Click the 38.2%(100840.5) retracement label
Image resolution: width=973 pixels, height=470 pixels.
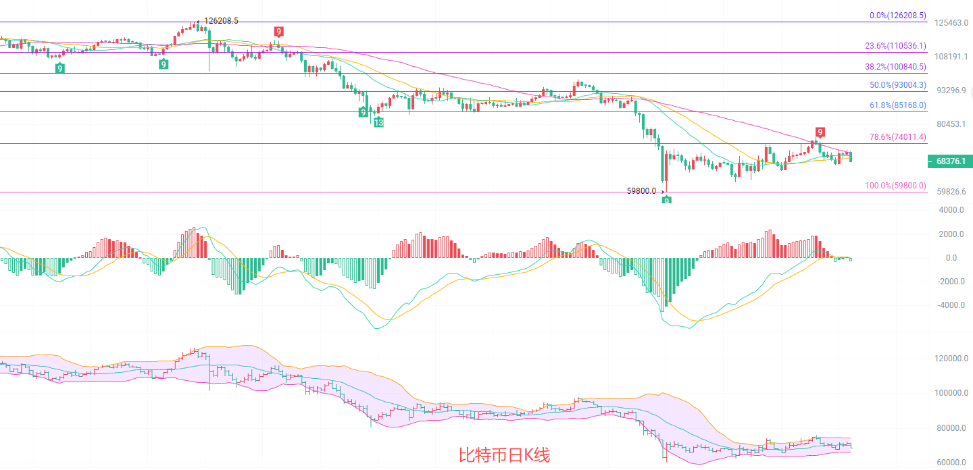pos(895,67)
